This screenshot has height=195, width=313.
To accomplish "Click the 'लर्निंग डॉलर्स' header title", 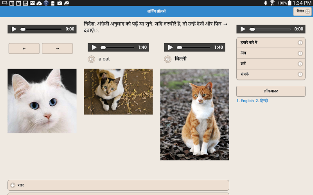I will (x=156, y=11).
